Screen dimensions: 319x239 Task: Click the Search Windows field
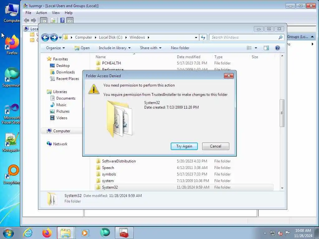pyautogui.click(x=244, y=37)
